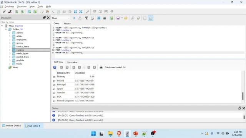Execute the query with the blue play button
The image size is (246, 138).
pos(74,18)
